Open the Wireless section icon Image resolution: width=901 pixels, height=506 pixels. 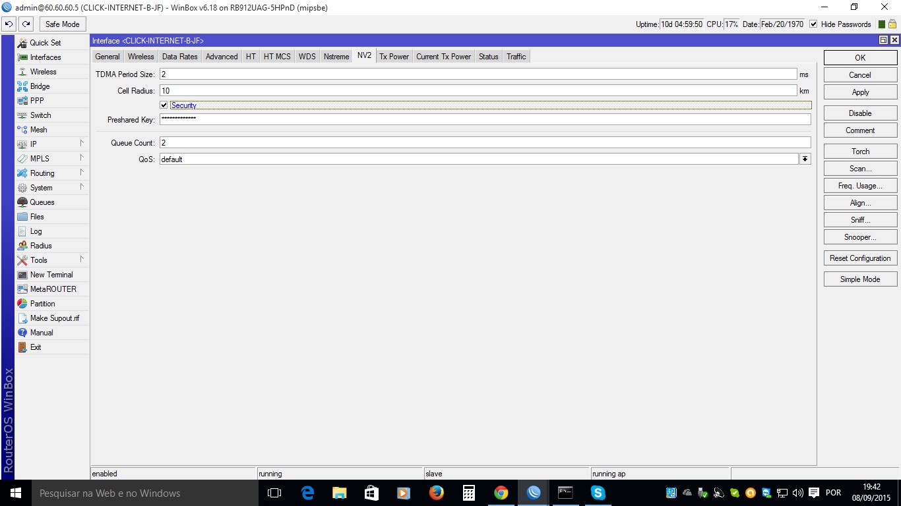click(x=22, y=72)
